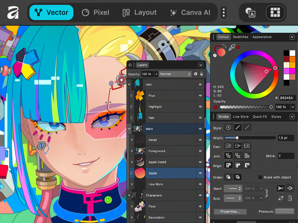Hide the Apple Detail layer
Viewport: 298px width, 223px height.
pos(200,162)
